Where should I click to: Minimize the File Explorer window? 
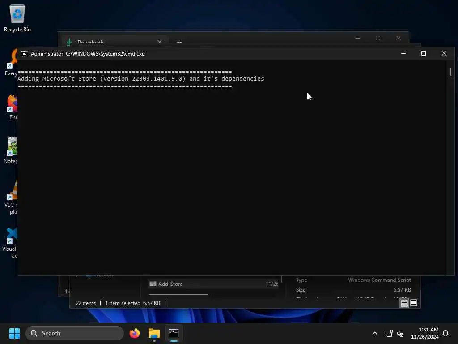pyautogui.click(x=358, y=38)
